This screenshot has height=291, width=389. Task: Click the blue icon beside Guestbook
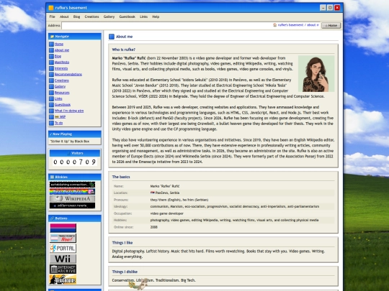click(x=51, y=105)
